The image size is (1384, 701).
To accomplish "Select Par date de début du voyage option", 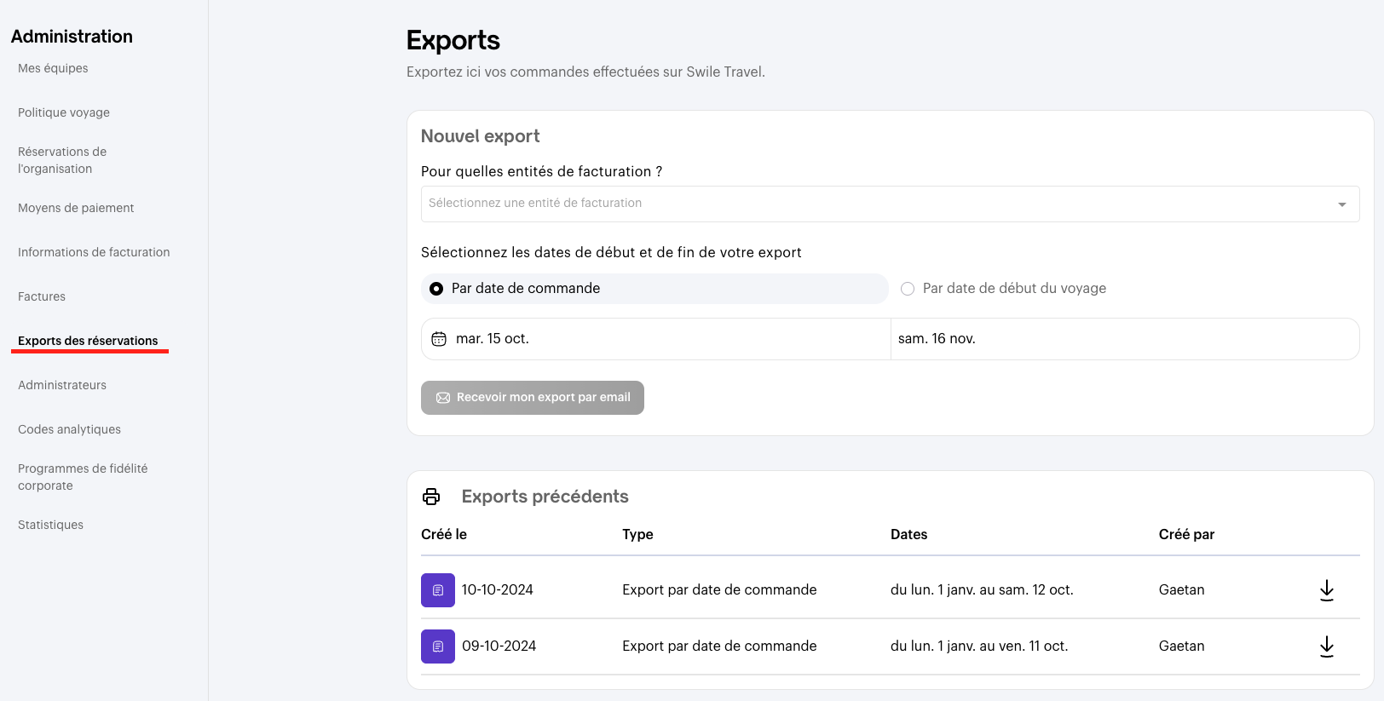I will click(x=908, y=289).
